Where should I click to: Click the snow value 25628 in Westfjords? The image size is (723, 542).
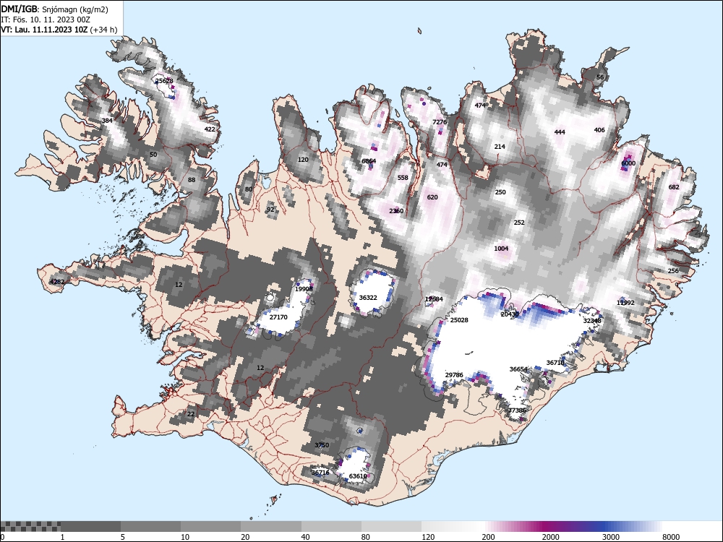[164, 81]
